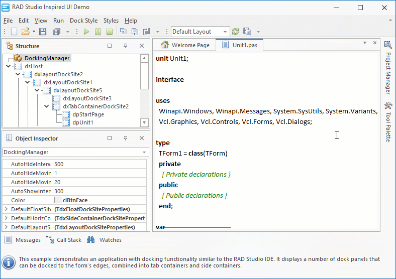Show the Watches auto-hide panel
Screen dimensions: 396x279
coord(105,240)
